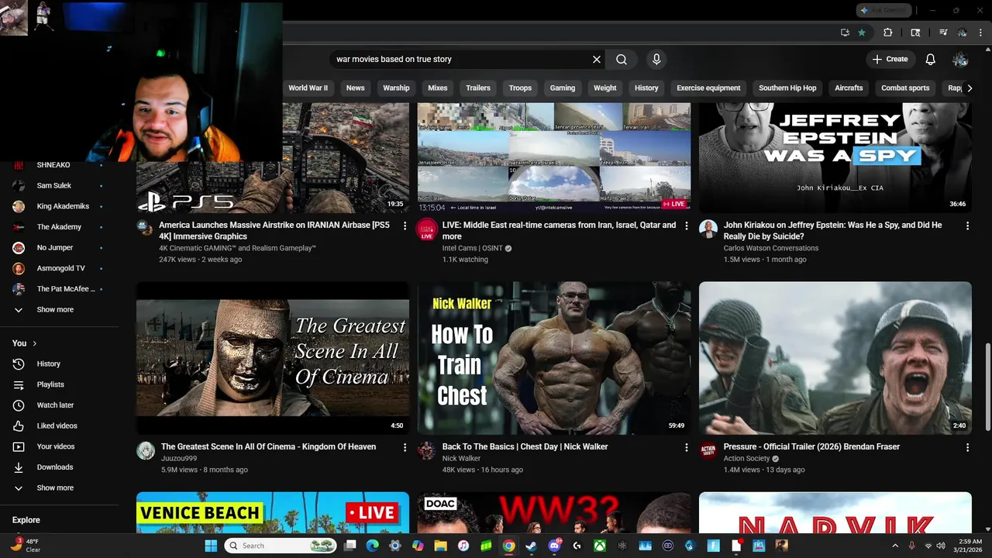
Task: Open options for Pressure Official Trailer video
Action: 967,447
